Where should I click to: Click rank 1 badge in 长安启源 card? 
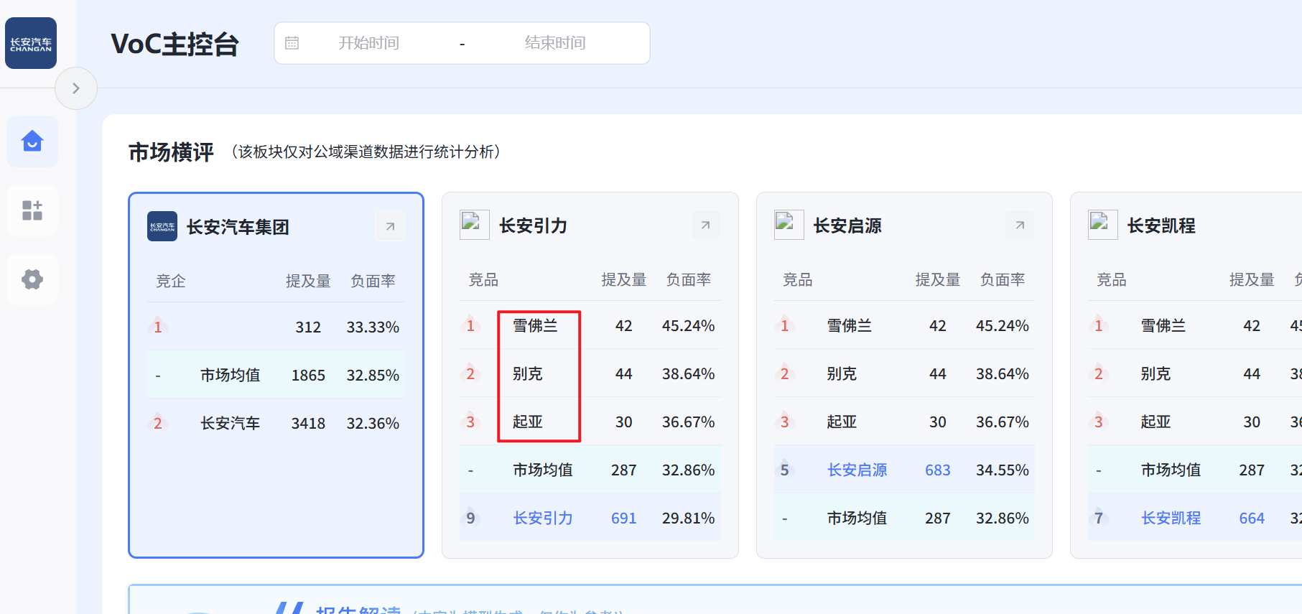[x=784, y=325]
